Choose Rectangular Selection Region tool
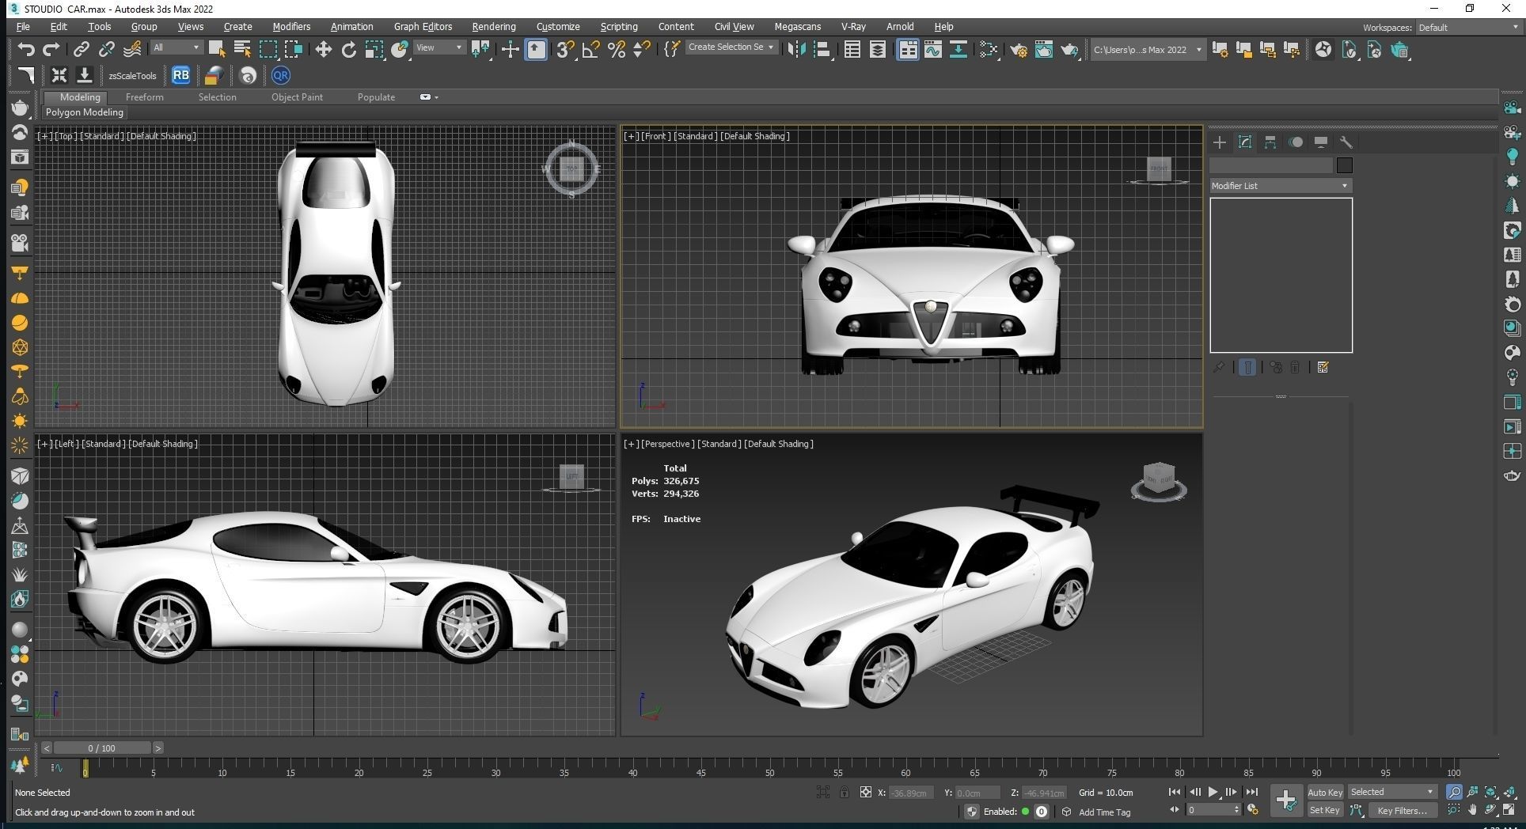Screen dimensions: 1526x829 268,50
